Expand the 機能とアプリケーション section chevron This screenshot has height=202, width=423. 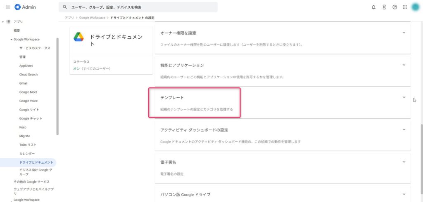(404, 65)
